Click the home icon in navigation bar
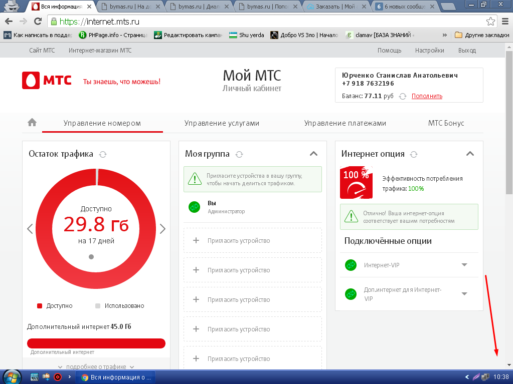Viewport: 513px width, 384px height. click(32, 123)
